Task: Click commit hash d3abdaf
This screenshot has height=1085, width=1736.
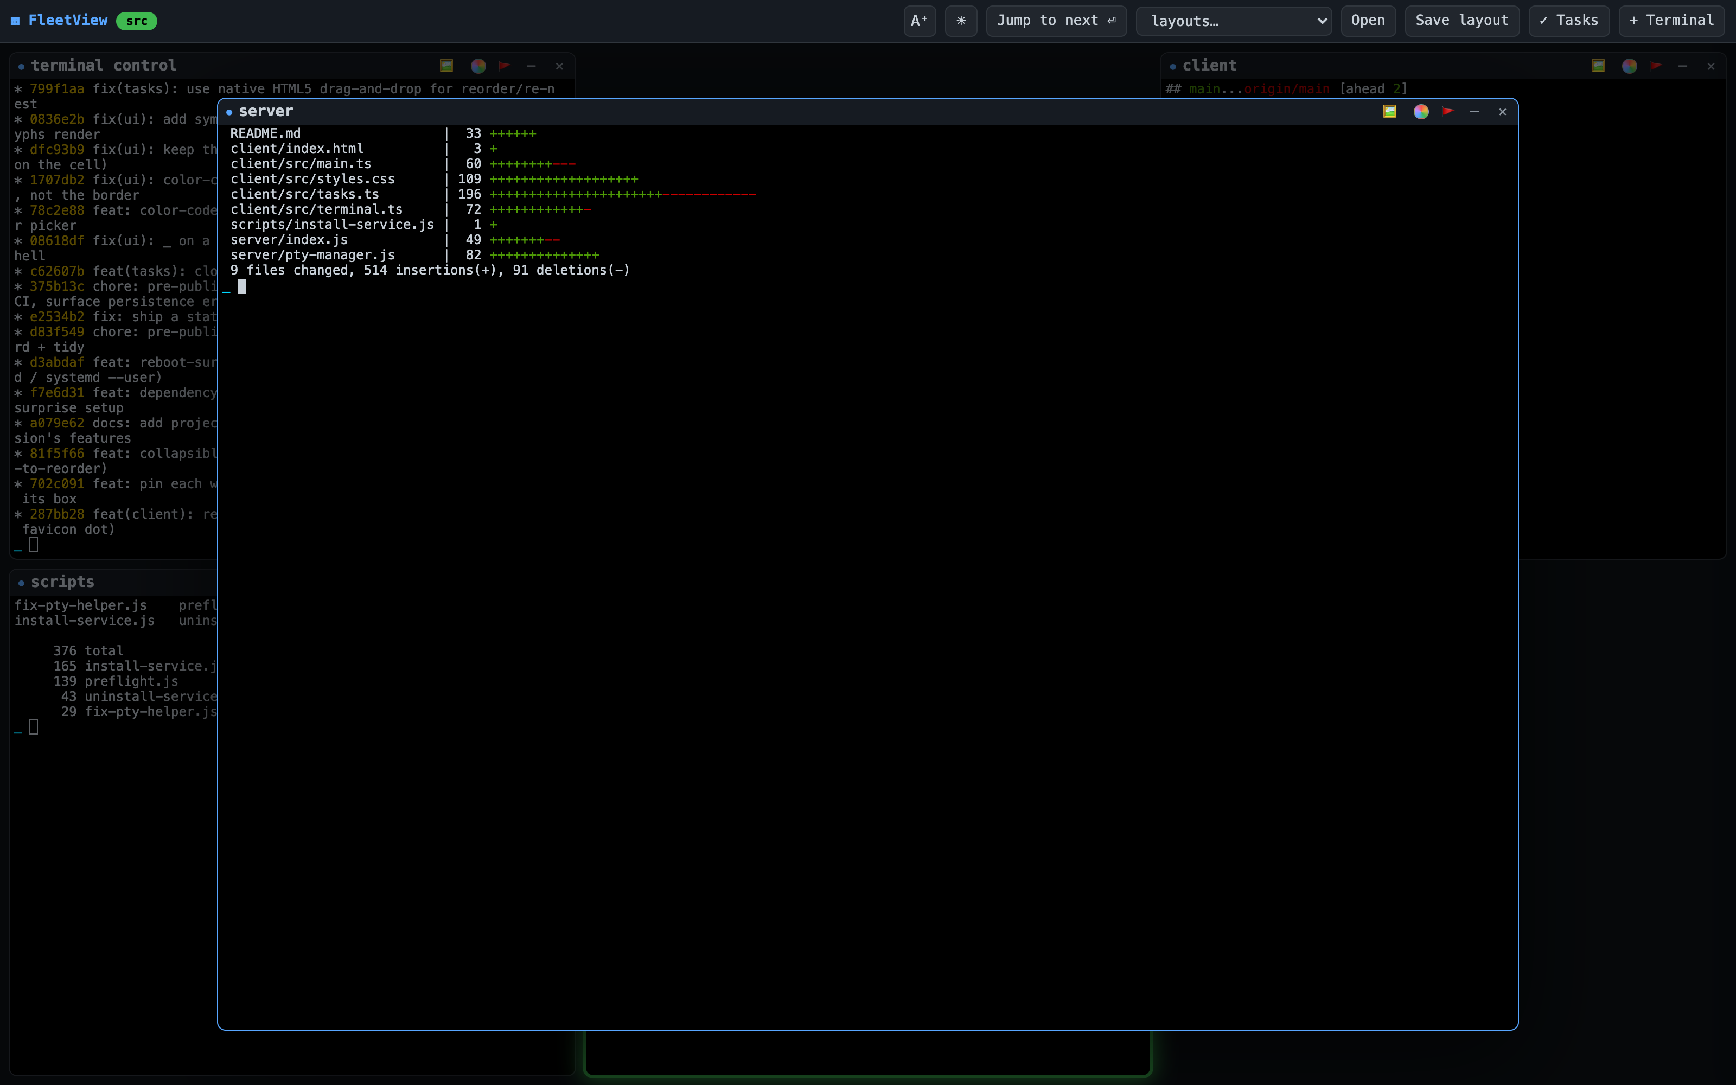Action: [56, 362]
